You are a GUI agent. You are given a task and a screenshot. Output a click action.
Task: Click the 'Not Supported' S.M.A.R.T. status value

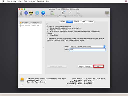click(88, 82)
